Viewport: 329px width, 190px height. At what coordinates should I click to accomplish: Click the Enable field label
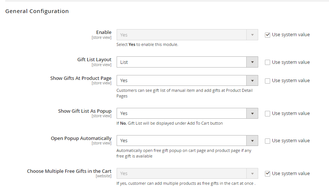tap(104, 32)
